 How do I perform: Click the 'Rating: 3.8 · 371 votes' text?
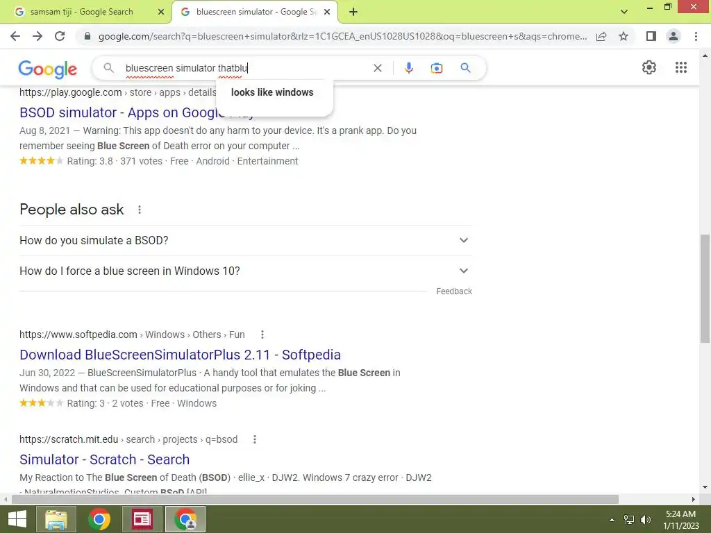[115, 161]
